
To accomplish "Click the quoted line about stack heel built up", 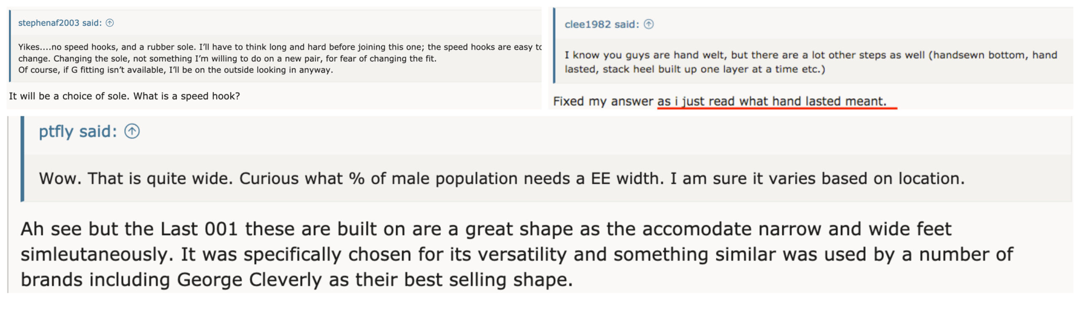I will pyautogui.click(x=695, y=69).
